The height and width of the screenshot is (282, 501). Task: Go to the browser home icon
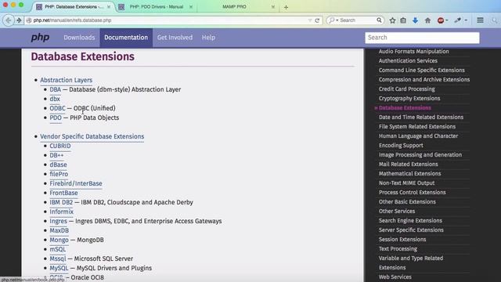tap(427, 20)
